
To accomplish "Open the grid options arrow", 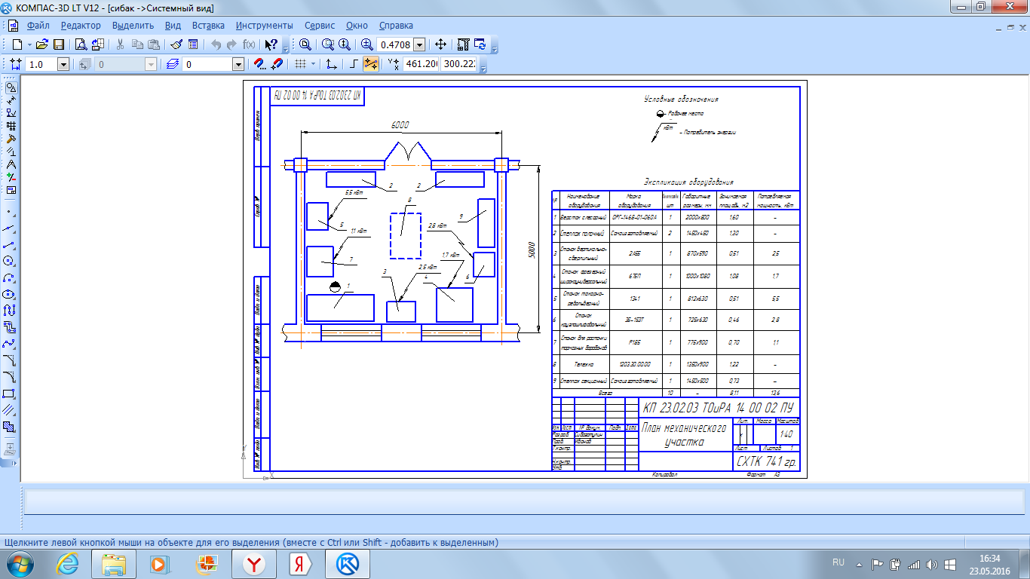I will [x=313, y=65].
